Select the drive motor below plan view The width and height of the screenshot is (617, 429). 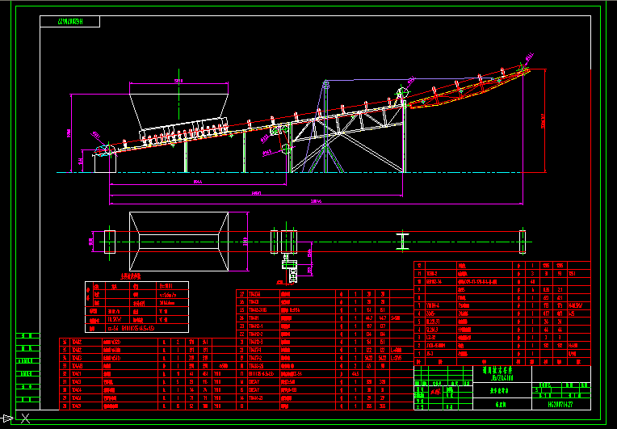pos(291,269)
